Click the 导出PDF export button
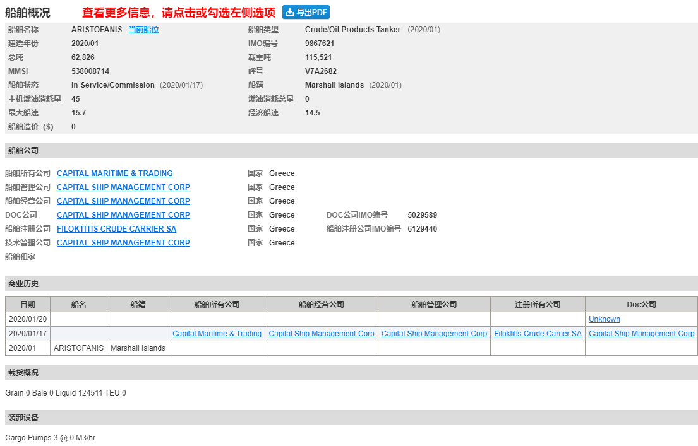The height and width of the screenshot is (446, 698). click(306, 13)
